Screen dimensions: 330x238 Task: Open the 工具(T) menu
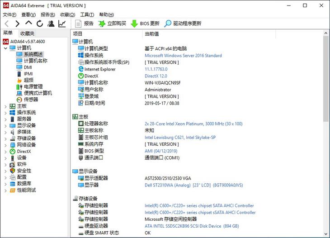87,14
